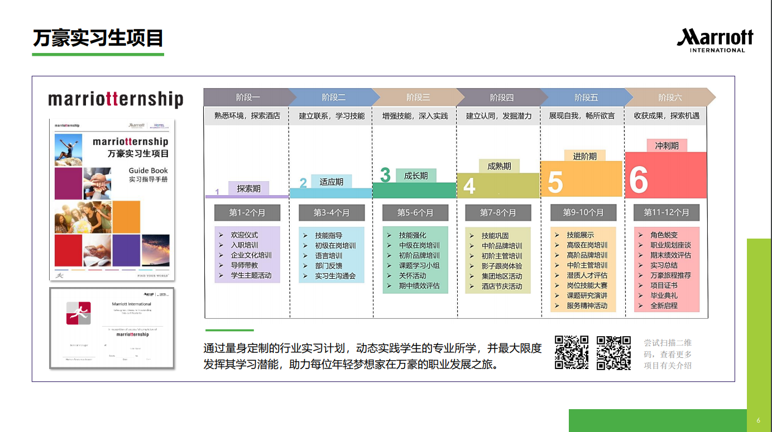Viewport: 772px width, 432px height.
Task: Select the 阶段四 arrow header
Action: tap(501, 97)
